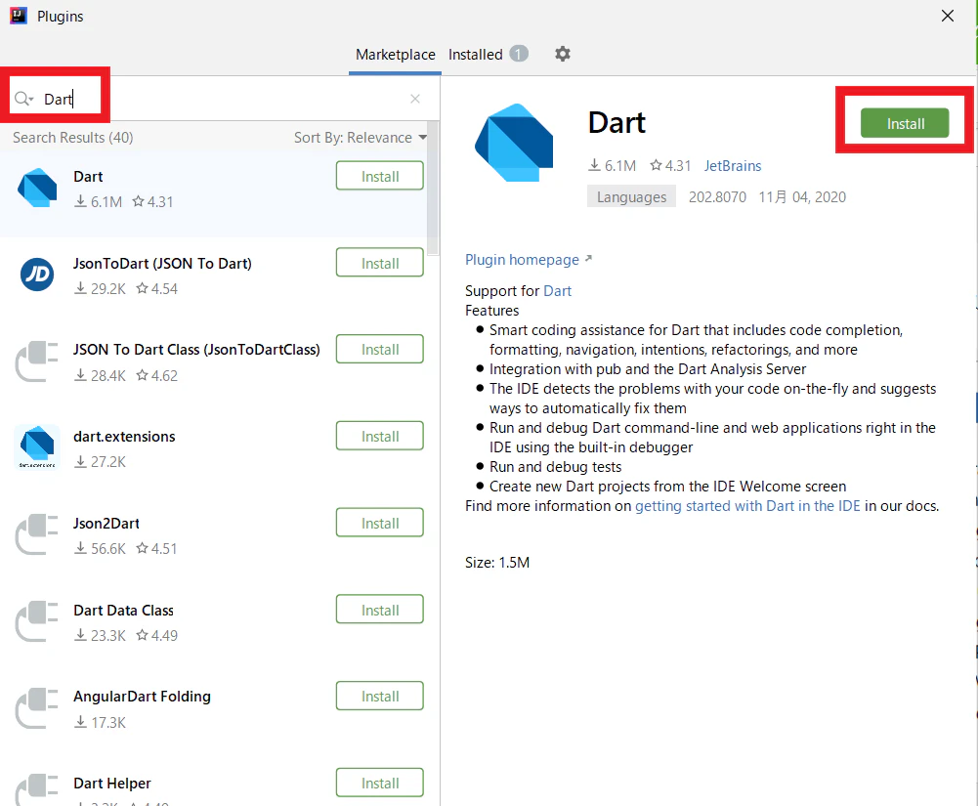Install Dart from the search results list
The image size is (978, 806).
click(x=380, y=176)
